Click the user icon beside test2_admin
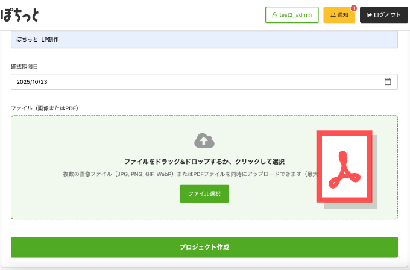This screenshot has width=410, height=270. pyautogui.click(x=274, y=15)
